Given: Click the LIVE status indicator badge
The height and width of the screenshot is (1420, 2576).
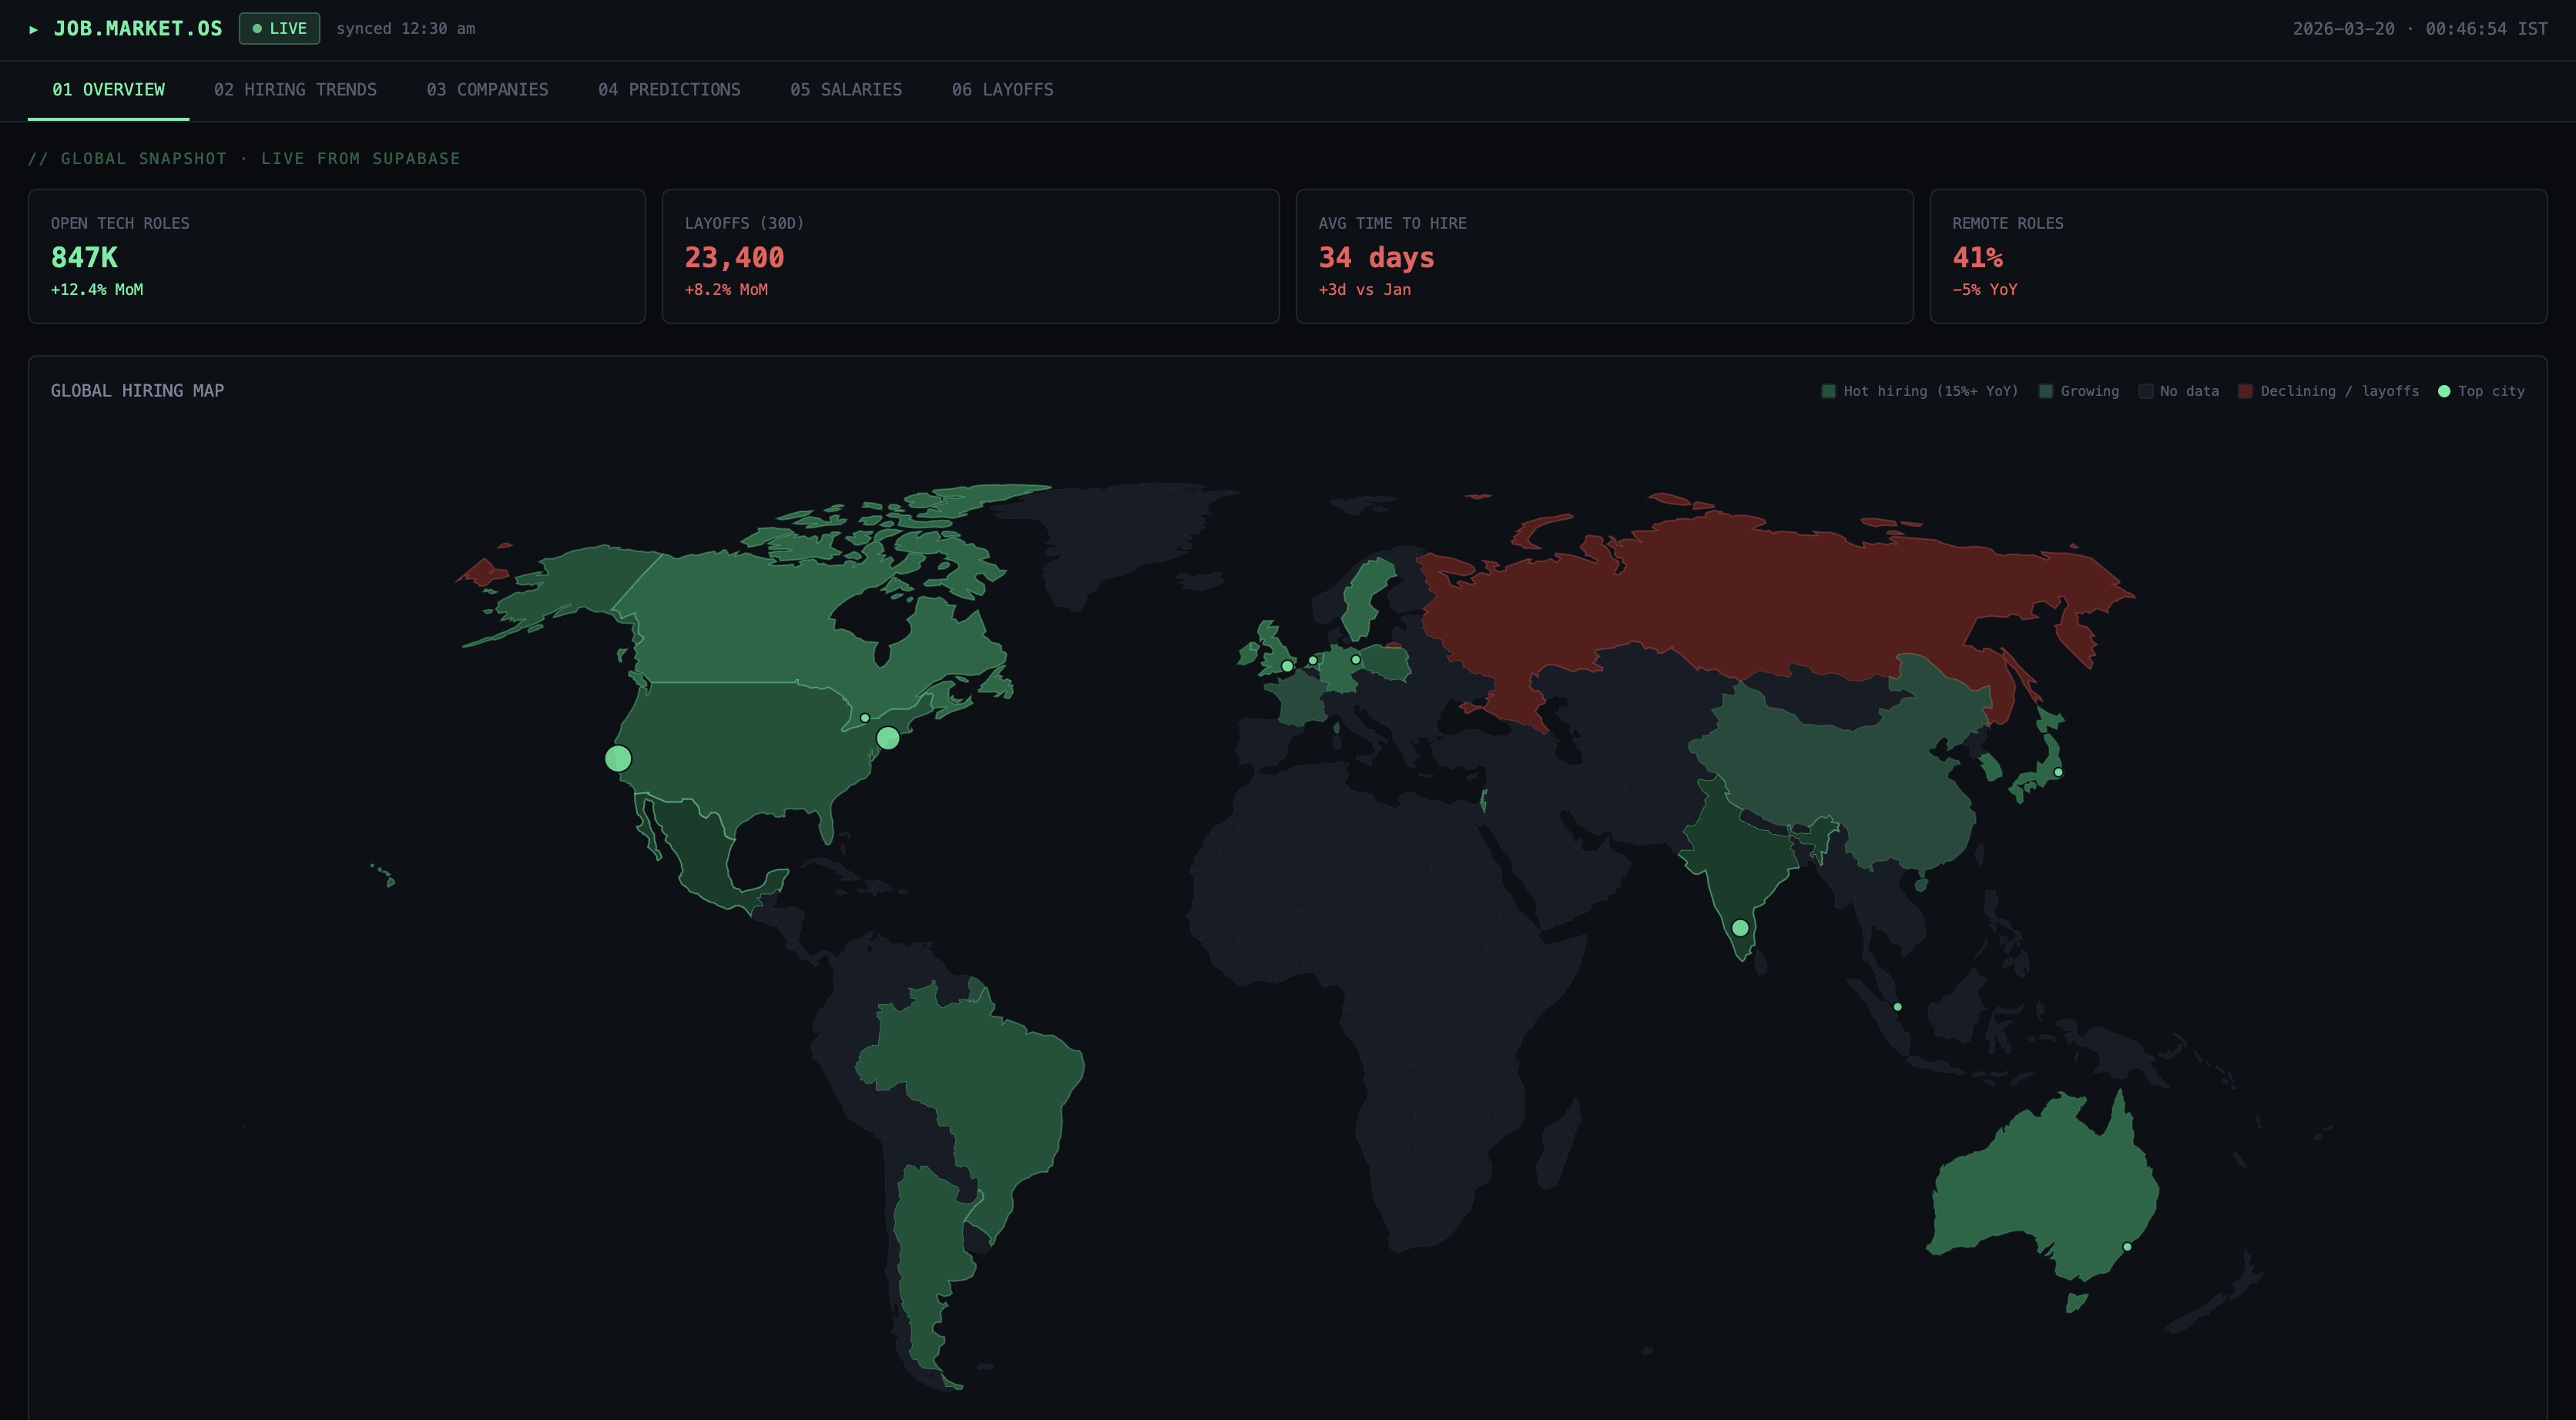Looking at the screenshot, I should click(x=279, y=29).
